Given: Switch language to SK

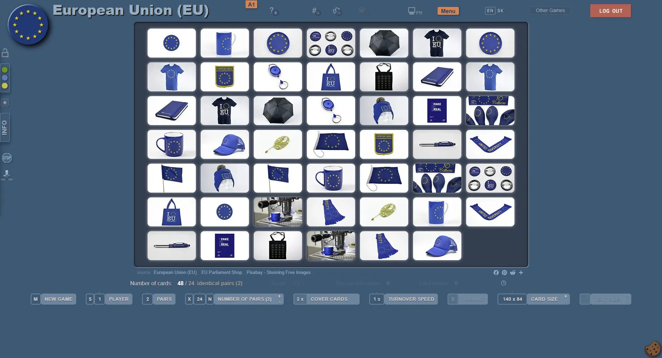Looking at the screenshot, I should (x=500, y=11).
